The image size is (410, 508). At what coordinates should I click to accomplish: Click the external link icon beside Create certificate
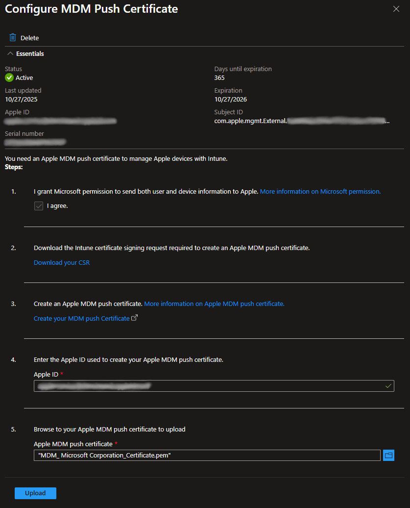pyautogui.click(x=135, y=318)
